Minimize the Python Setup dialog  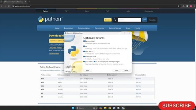click(x=120, y=33)
